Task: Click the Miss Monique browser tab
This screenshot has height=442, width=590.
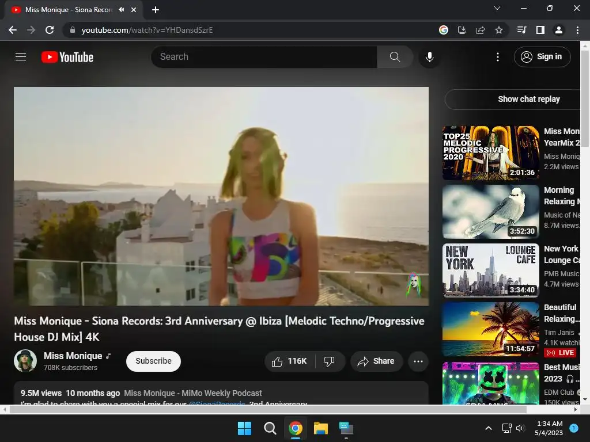Action: pyautogui.click(x=69, y=10)
